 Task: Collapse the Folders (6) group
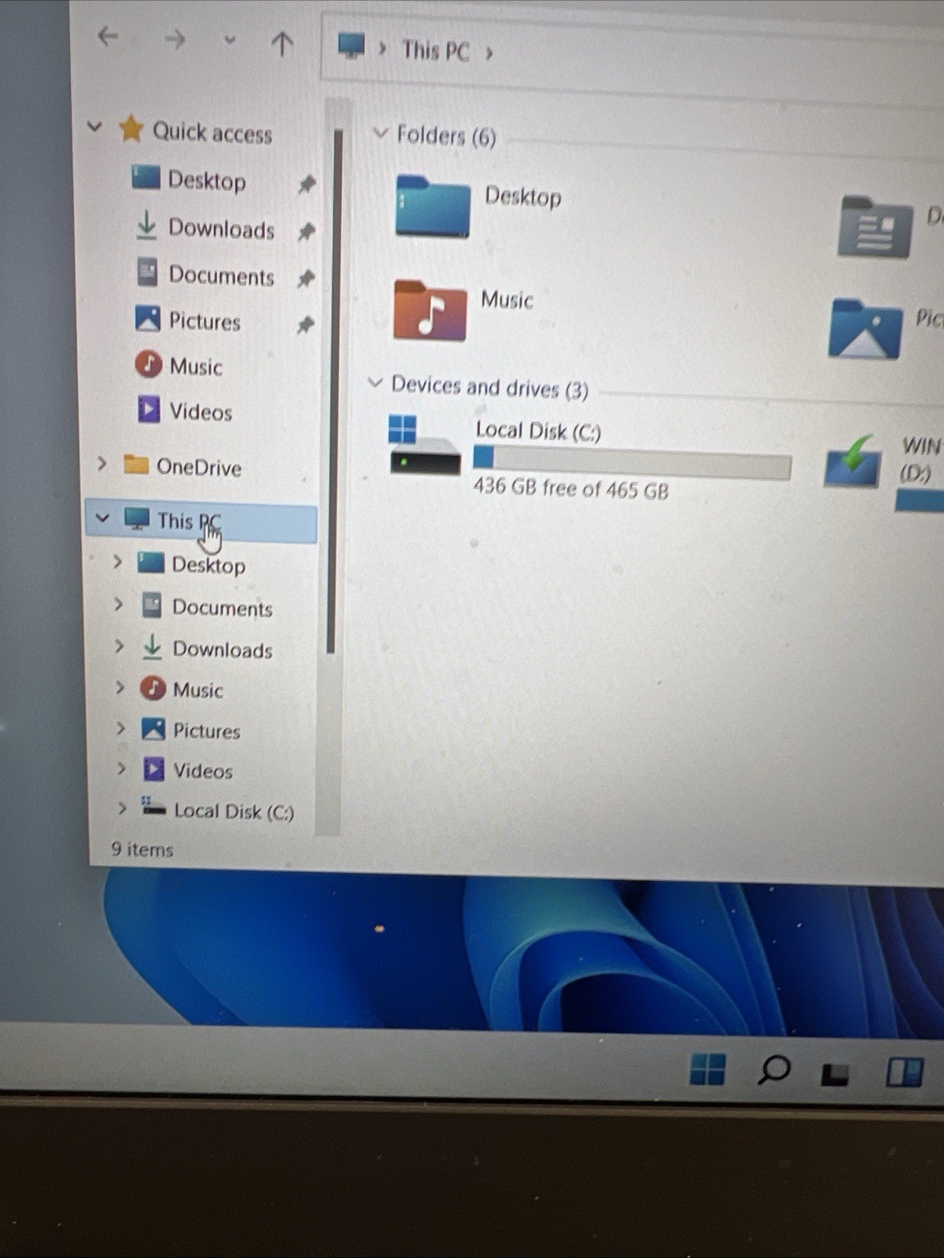380,133
